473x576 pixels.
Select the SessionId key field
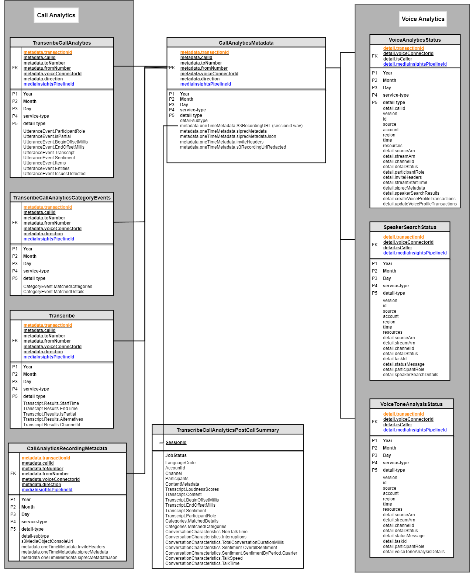pos(176,443)
